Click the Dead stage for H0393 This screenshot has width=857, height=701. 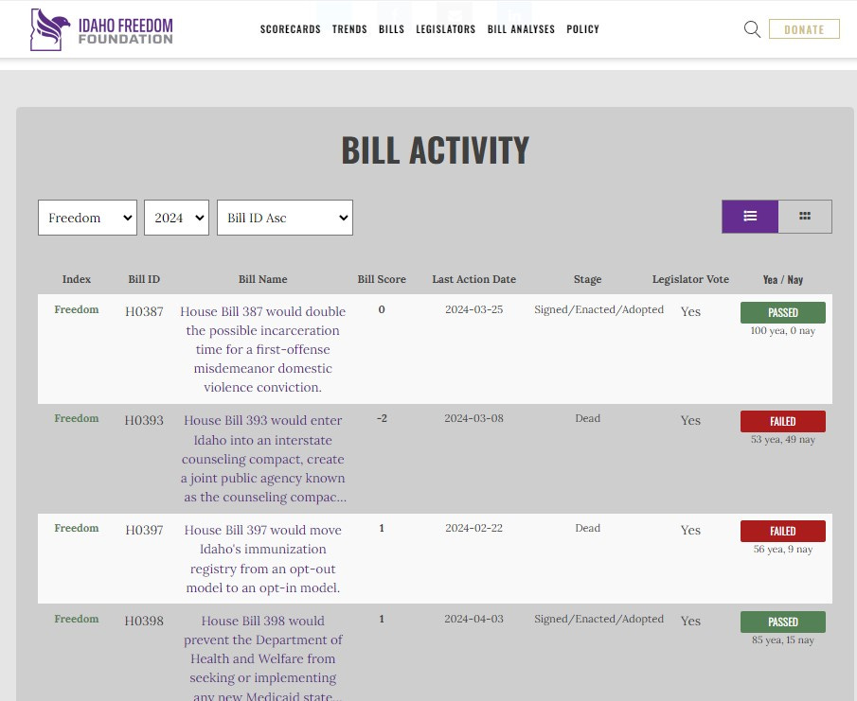(x=587, y=418)
